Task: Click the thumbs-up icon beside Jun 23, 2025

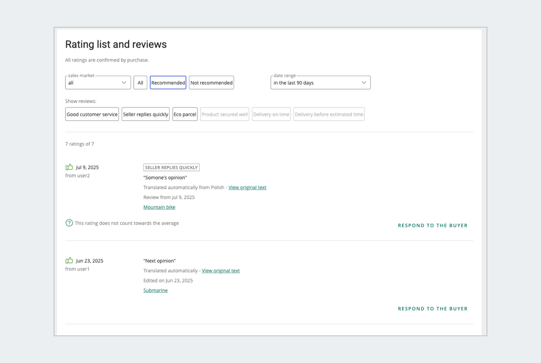Action: 69,261
